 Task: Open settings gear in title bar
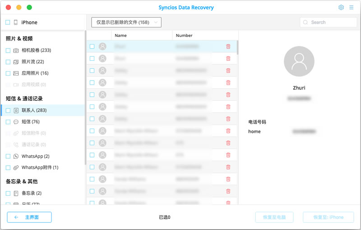click(341, 7)
